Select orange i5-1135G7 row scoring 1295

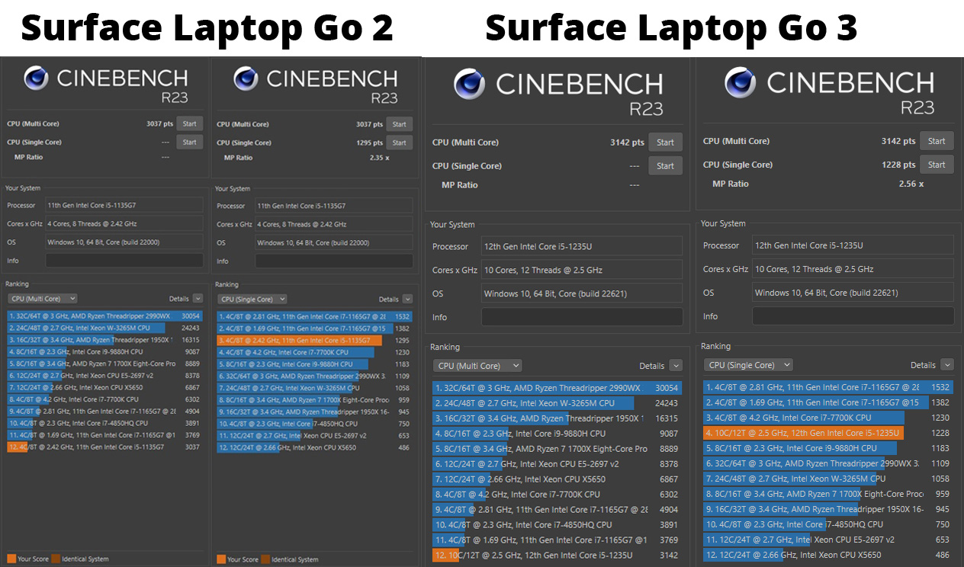[315, 341]
